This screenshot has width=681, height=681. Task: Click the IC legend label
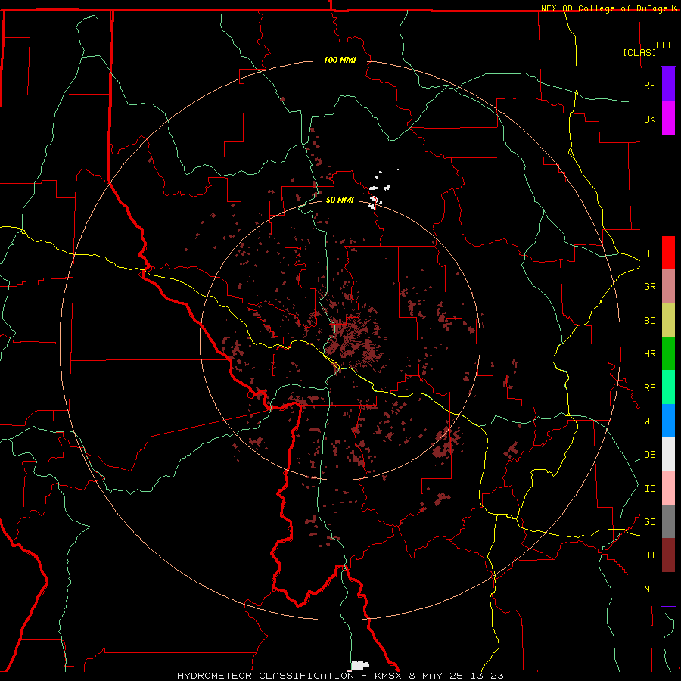(x=649, y=489)
